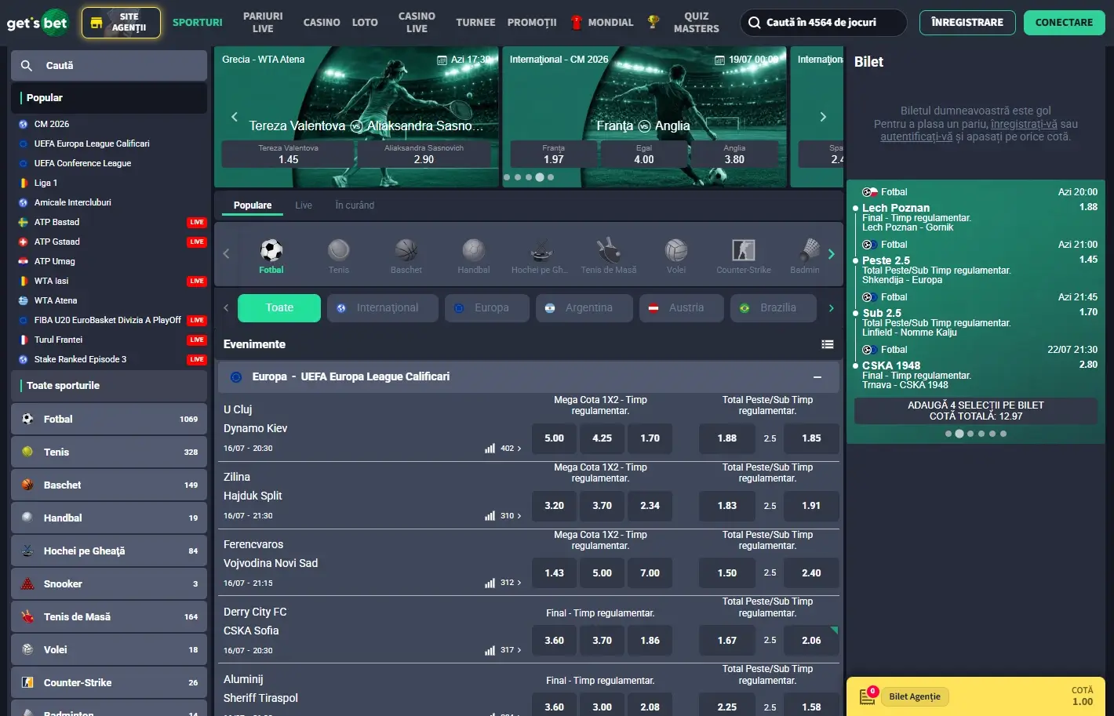Select the Baschet sport icon in the carousel
This screenshot has height=716, width=1114.
pos(406,250)
